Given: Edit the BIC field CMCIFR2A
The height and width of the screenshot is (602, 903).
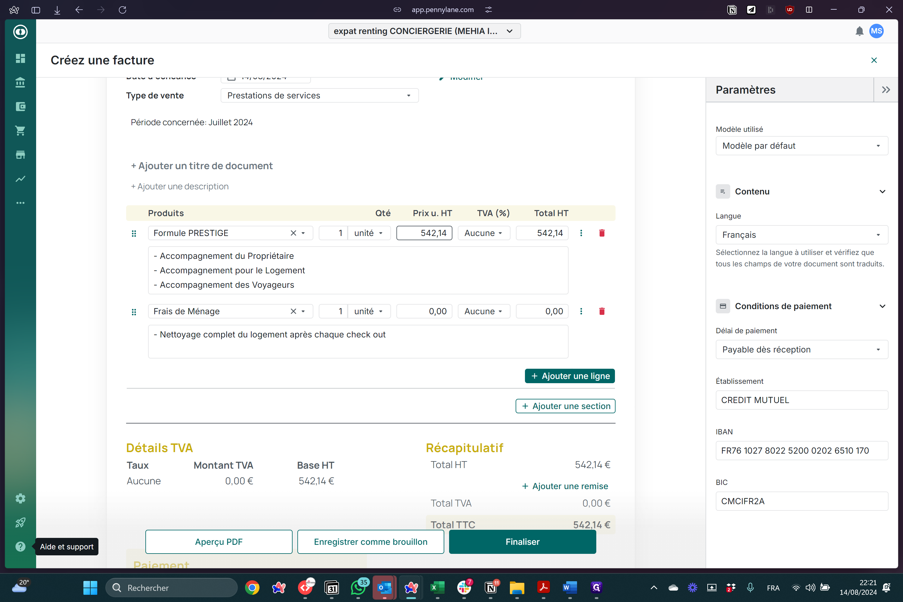Looking at the screenshot, I should 802,501.
